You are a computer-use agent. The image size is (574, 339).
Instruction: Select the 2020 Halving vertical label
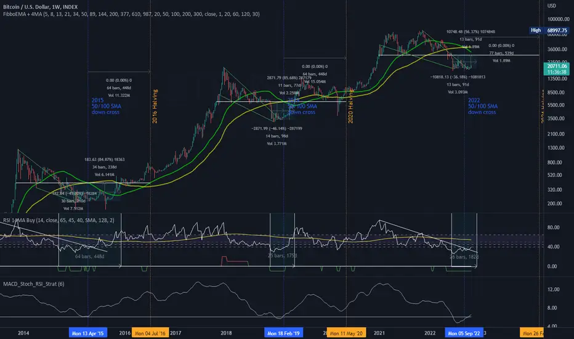[350, 106]
